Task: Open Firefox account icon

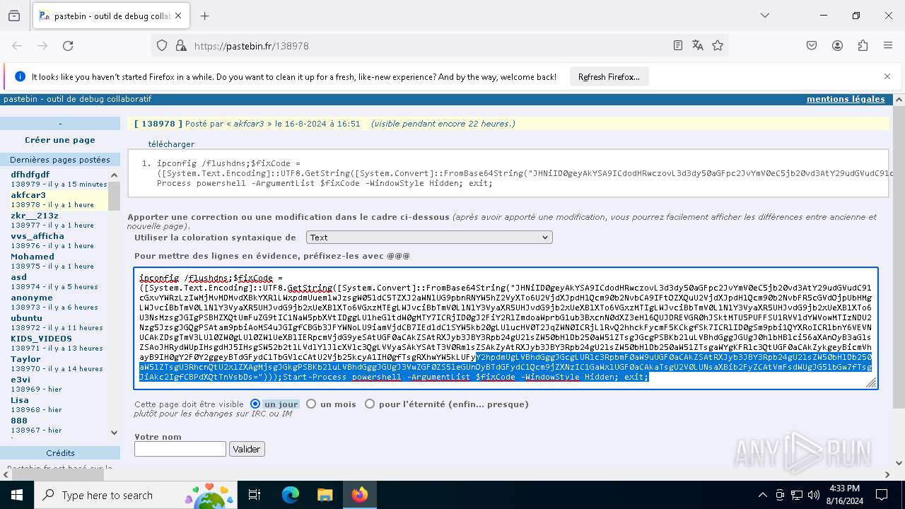Action: click(x=837, y=45)
